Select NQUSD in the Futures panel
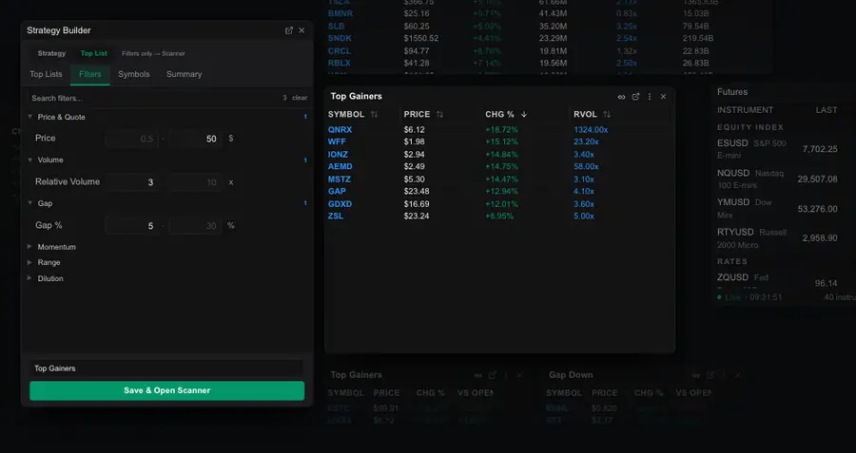Screen dimensions: 856x453 click(733, 173)
